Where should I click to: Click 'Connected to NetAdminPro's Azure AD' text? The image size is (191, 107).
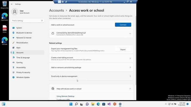[70, 35]
